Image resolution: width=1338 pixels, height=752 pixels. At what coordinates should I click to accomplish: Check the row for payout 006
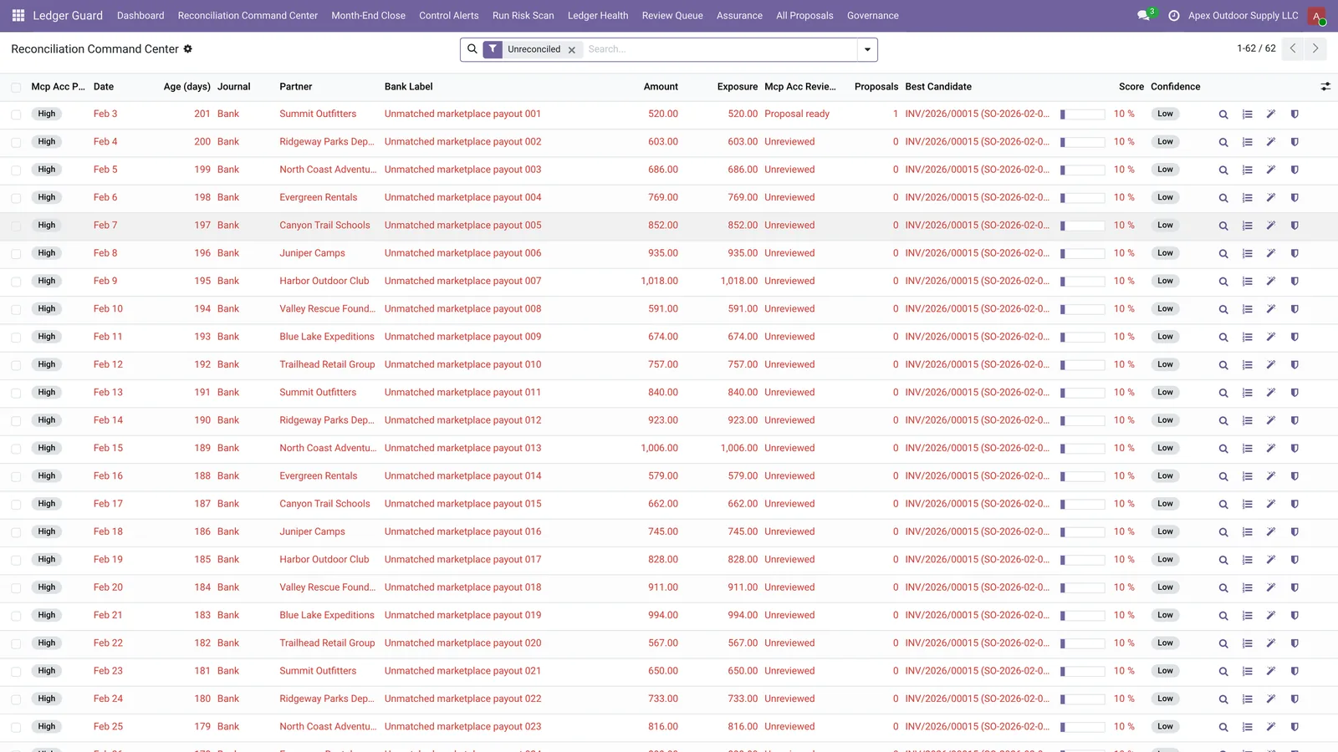coord(16,254)
